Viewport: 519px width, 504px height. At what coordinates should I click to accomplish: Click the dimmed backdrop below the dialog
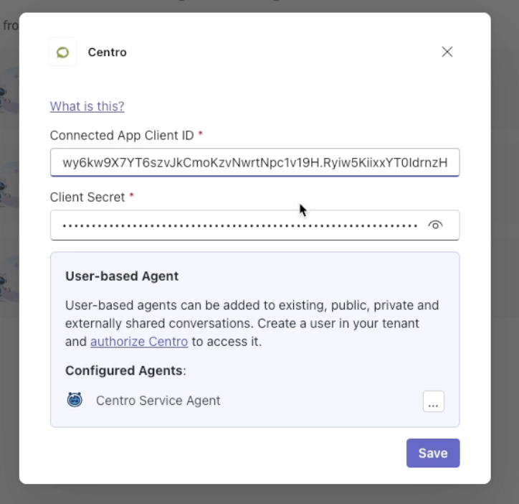(259, 495)
